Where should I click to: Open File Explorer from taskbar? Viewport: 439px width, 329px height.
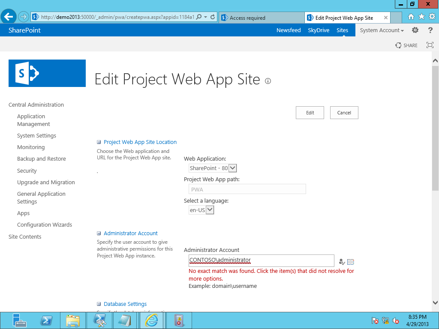point(73,320)
